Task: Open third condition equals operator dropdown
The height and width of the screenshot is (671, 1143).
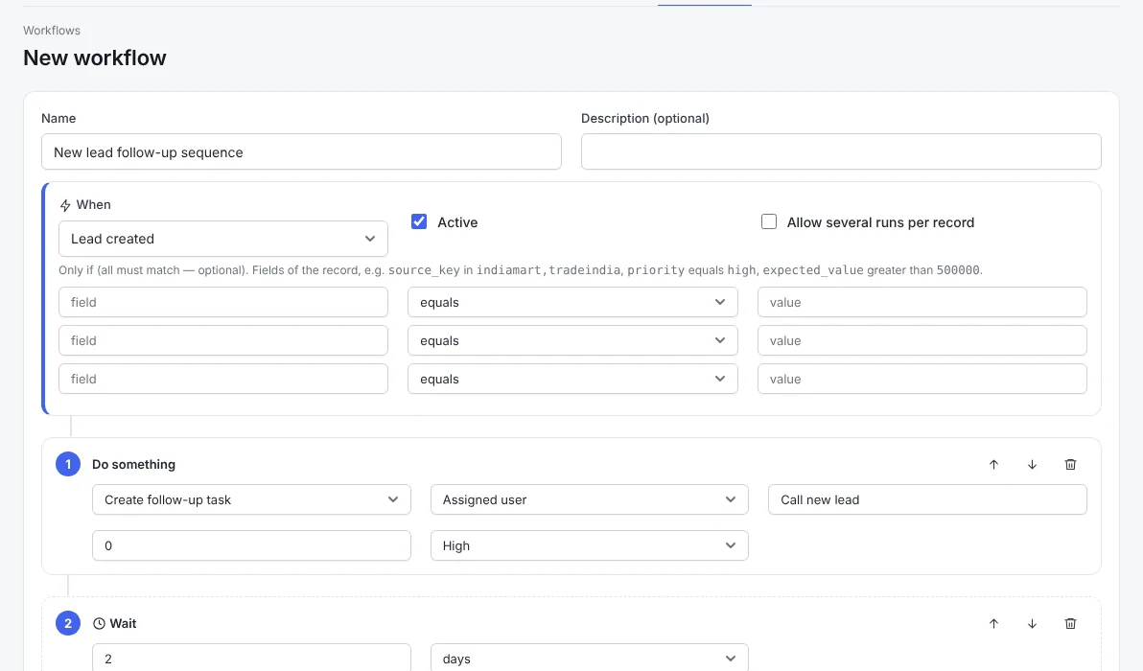Action: [x=572, y=379]
